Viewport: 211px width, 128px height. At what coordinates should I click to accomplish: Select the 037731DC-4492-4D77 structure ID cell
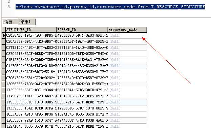(x=31, y=47)
